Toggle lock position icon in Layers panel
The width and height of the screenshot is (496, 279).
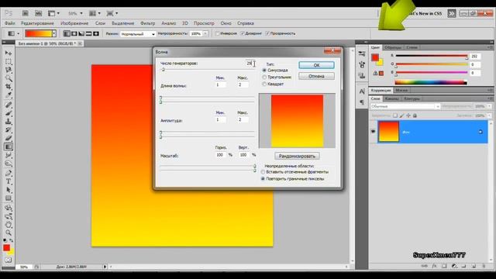pos(408,115)
